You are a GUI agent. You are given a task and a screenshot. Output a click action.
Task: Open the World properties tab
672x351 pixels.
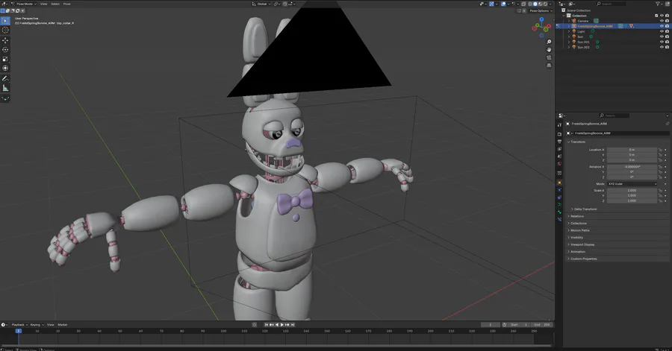(x=559, y=163)
